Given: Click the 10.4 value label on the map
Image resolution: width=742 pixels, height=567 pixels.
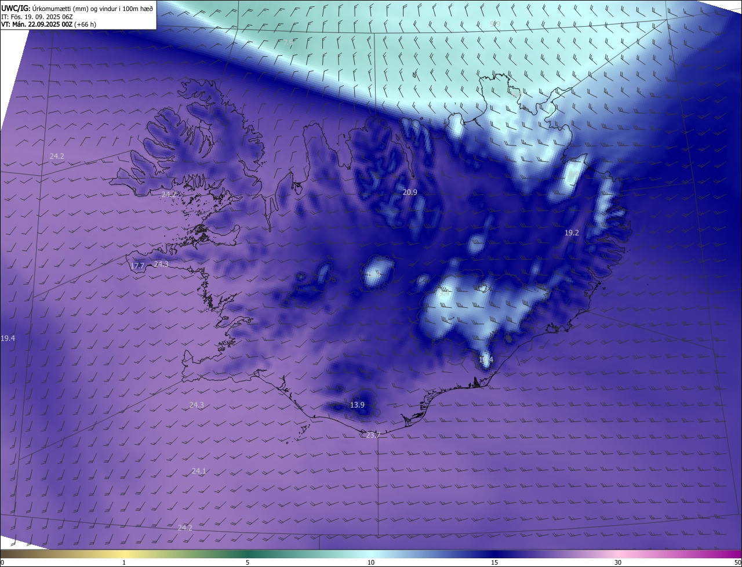Looking at the screenshot, I should tap(486, 360).
